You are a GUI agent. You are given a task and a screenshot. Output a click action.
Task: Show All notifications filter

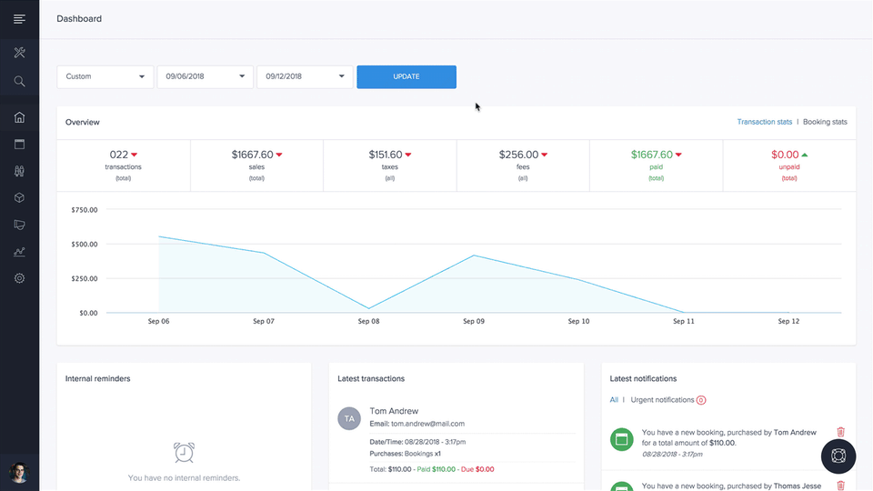click(614, 400)
